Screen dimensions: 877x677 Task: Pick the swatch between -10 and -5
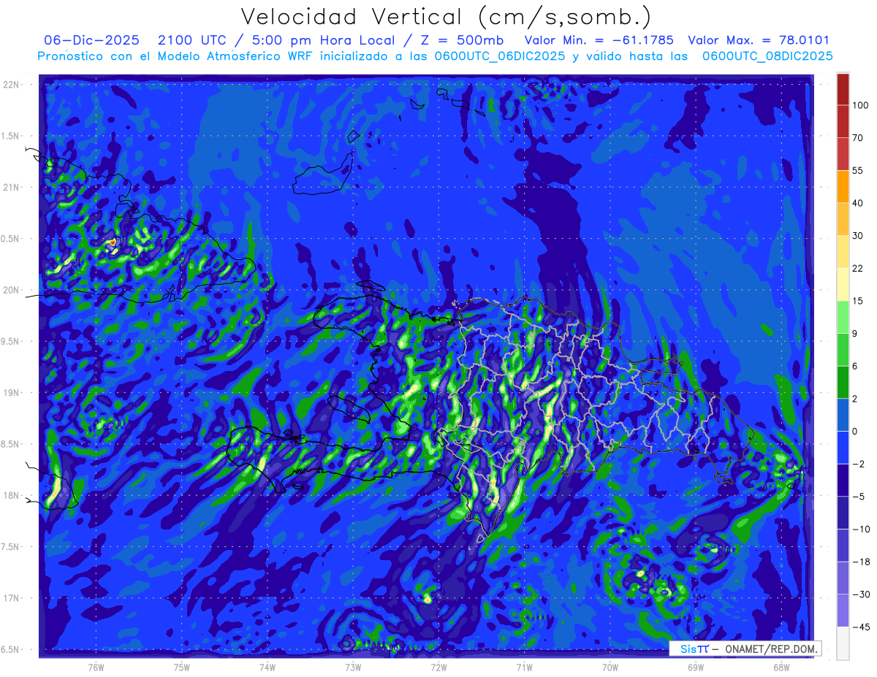843,512
